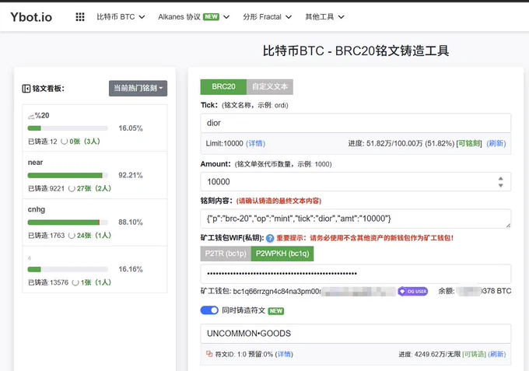
Task: Click the 可铭刻 status label
Action: [469, 143]
